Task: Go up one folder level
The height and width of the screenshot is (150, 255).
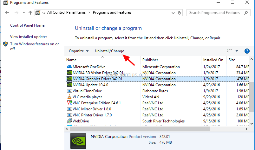Action: click(30, 13)
